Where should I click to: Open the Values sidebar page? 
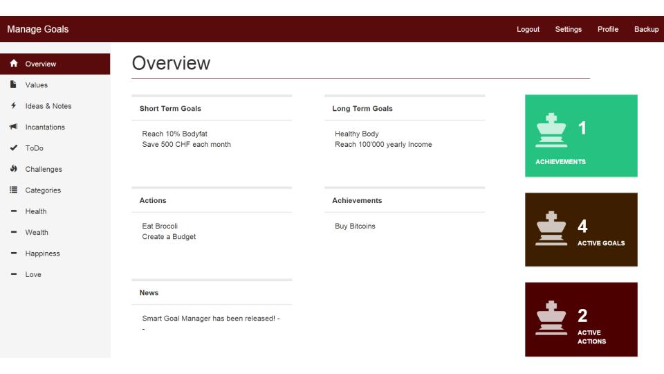(x=55, y=84)
